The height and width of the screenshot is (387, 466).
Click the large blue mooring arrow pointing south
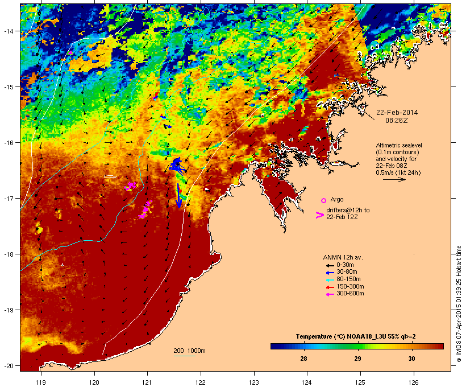click(x=178, y=196)
